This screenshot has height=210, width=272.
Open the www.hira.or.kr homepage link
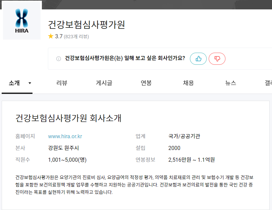coord(65,136)
